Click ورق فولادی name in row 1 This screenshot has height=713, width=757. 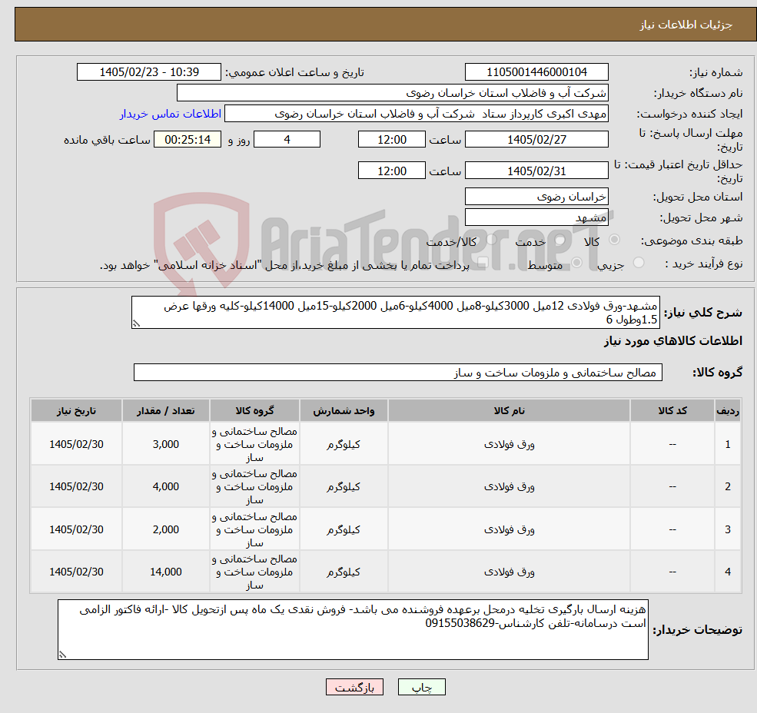pos(509,444)
